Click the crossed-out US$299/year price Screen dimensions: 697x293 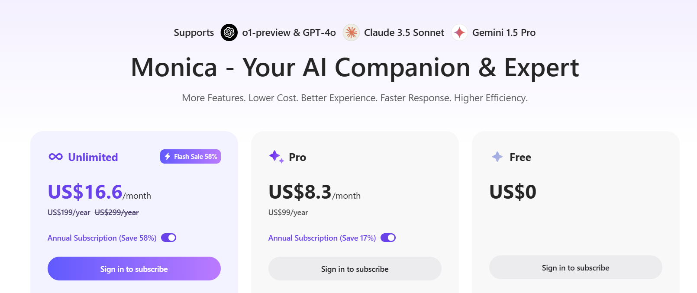116,213
